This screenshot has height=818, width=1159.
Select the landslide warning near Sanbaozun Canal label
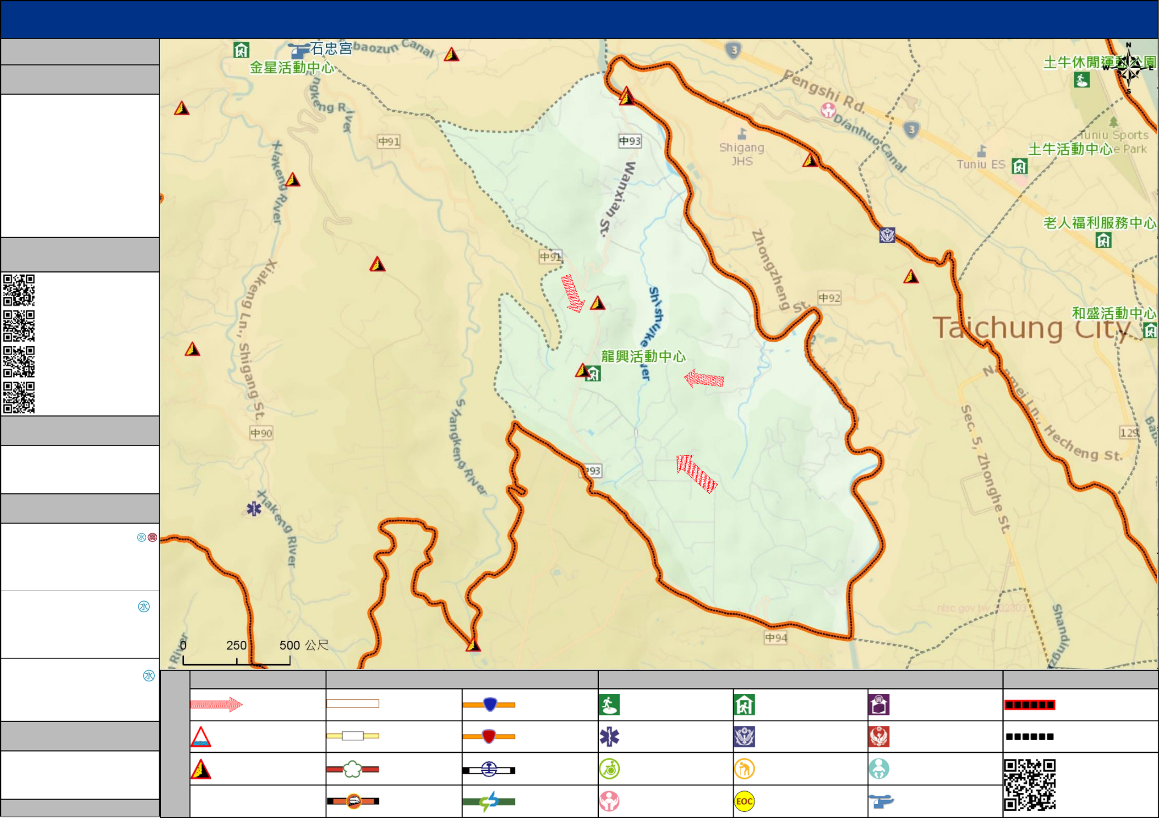click(x=451, y=54)
